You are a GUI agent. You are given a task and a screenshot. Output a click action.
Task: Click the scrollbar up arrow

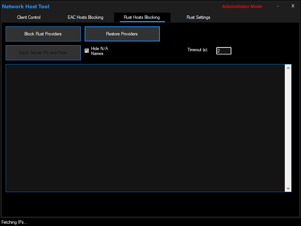288,68
